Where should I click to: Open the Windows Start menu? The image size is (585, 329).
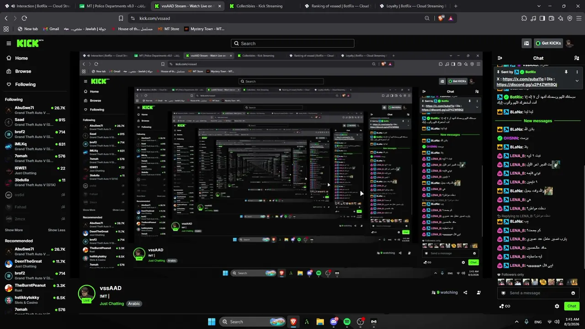[212, 322]
